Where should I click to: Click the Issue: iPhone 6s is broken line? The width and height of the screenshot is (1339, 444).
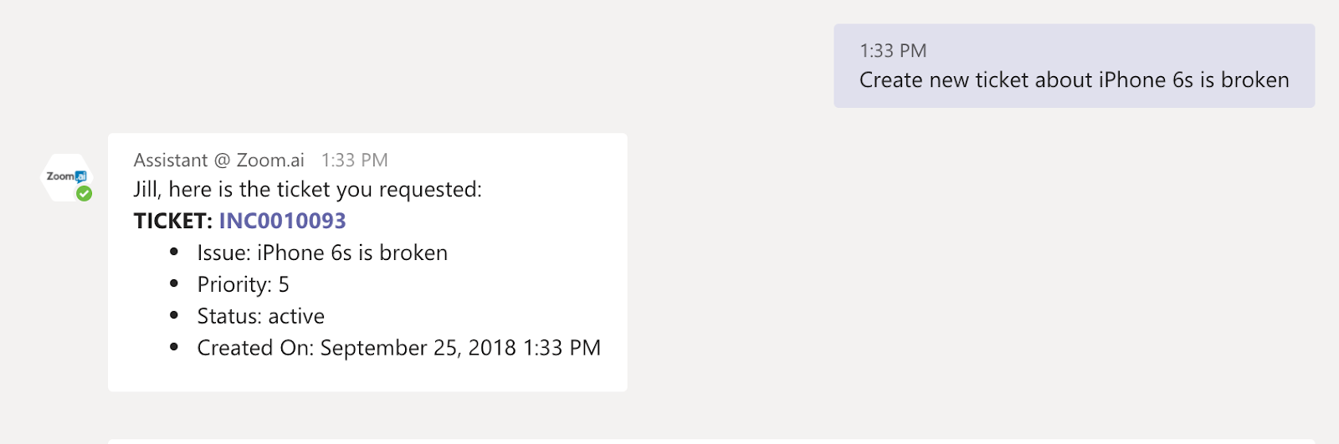[x=322, y=253]
